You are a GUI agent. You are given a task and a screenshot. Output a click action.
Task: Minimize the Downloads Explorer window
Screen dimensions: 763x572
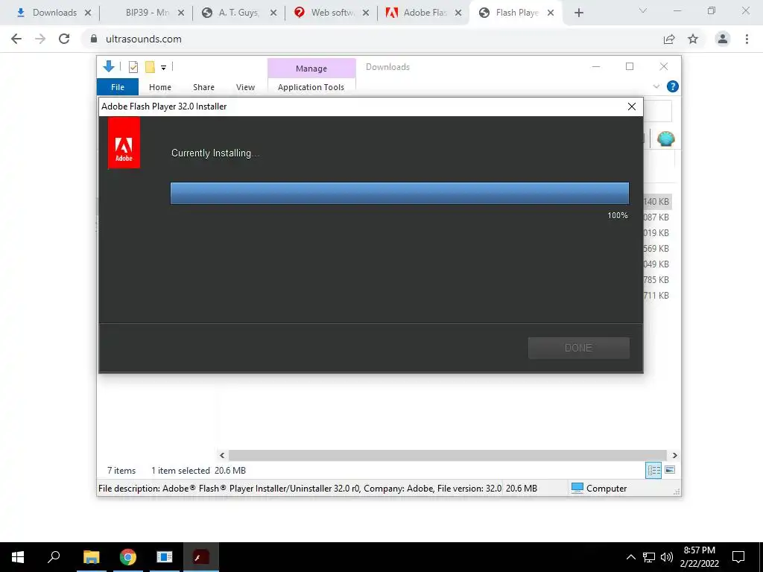[596, 66]
